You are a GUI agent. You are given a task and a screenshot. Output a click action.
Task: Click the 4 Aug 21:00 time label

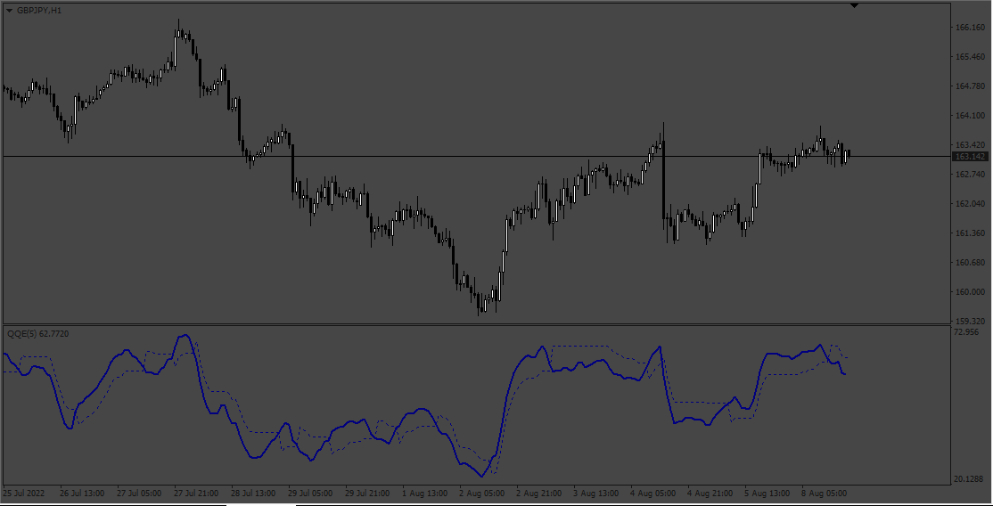click(x=710, y=493)
